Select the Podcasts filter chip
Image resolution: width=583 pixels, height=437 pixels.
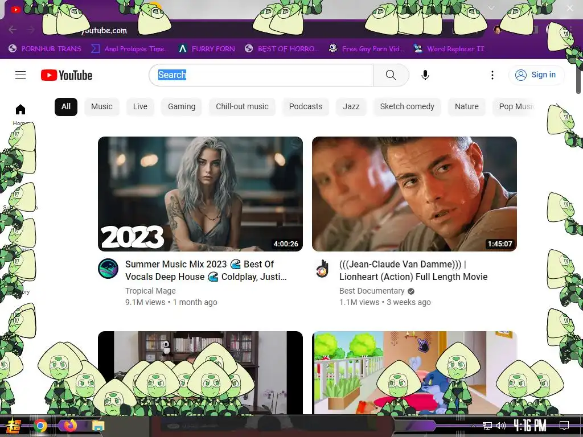306,106
